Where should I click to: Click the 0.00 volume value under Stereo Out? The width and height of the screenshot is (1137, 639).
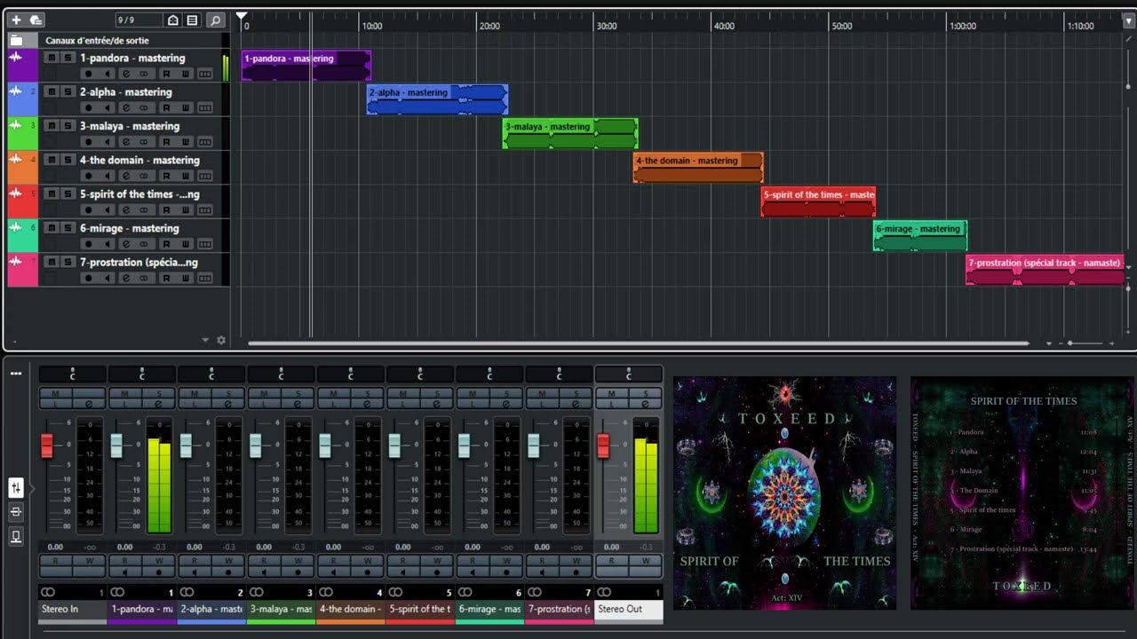click(611, 547)
